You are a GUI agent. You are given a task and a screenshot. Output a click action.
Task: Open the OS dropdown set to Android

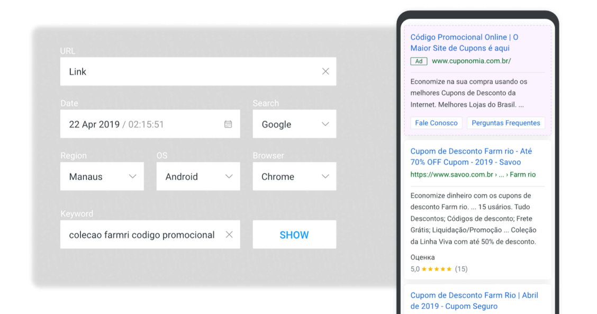(x=198, y=176)
